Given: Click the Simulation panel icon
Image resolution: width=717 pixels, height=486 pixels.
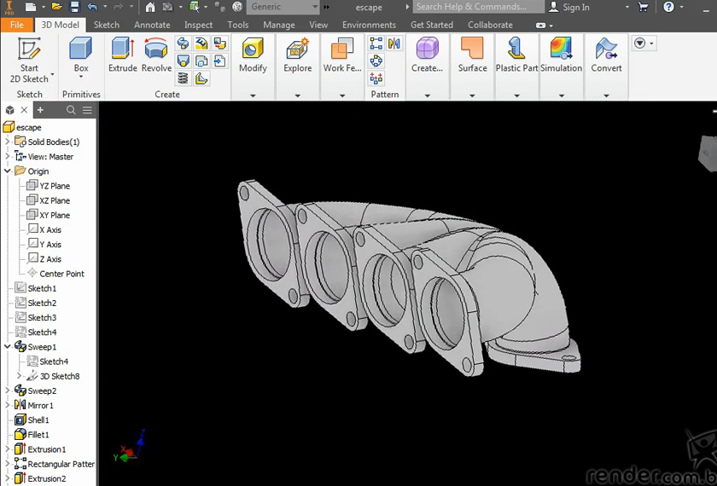Looking at the screenshot, I should pyautogui.click(x=561, y=55).
